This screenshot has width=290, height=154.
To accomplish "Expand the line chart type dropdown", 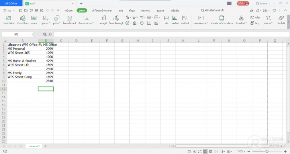I will [x=143, y=18].
